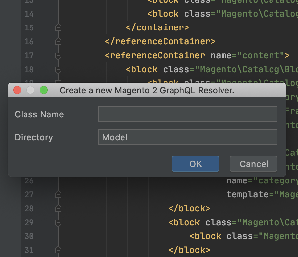This screenshot has width=298, height=257.
Task: Click the closing </referenceContainer> tag on line 16
Action: tap(160, 41)
